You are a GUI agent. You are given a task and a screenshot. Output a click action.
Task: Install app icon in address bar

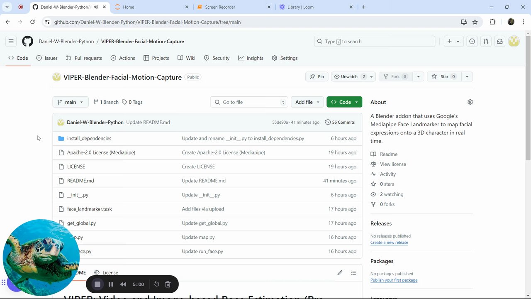click(464, 22)
